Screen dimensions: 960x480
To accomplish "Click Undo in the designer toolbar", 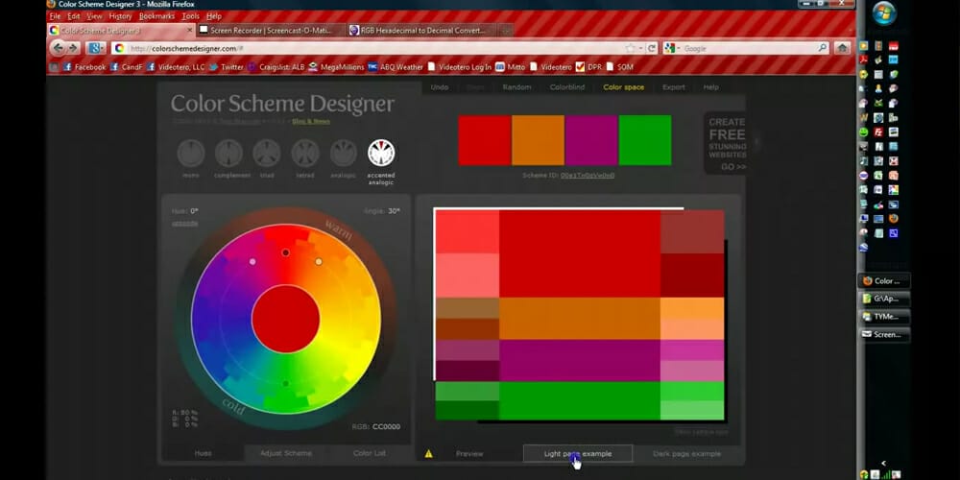I will (x=440, y=87).
